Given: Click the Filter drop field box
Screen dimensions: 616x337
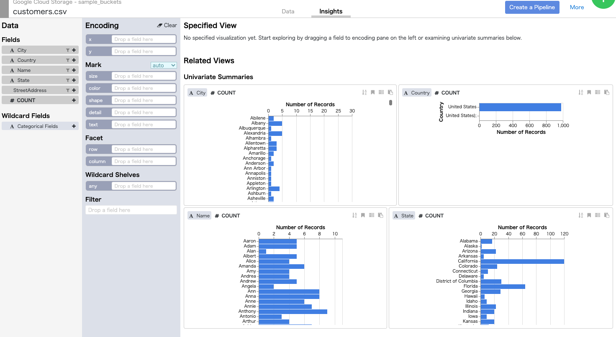Looking at the screenshot, I should click(131, 210).
